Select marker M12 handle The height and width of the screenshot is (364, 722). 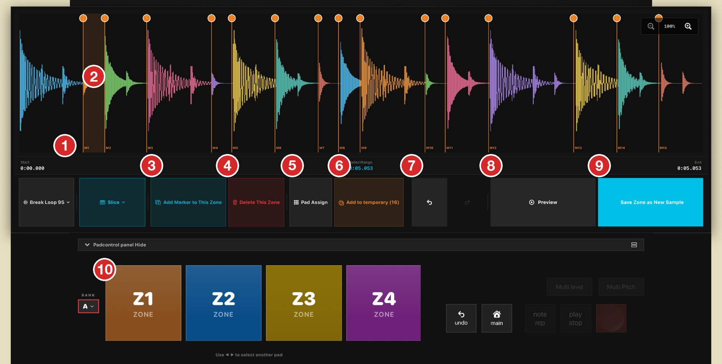click(x=488, y=18)
